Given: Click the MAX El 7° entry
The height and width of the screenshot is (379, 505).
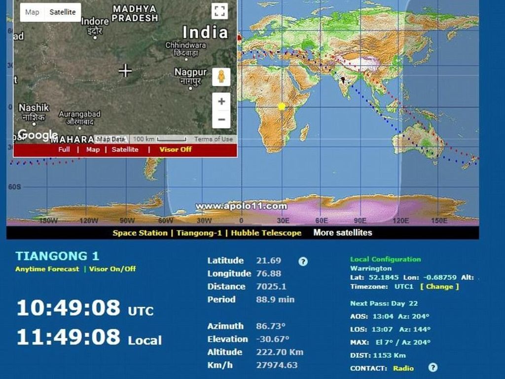Looking at the screenshot, I should [x=391, y=343].
